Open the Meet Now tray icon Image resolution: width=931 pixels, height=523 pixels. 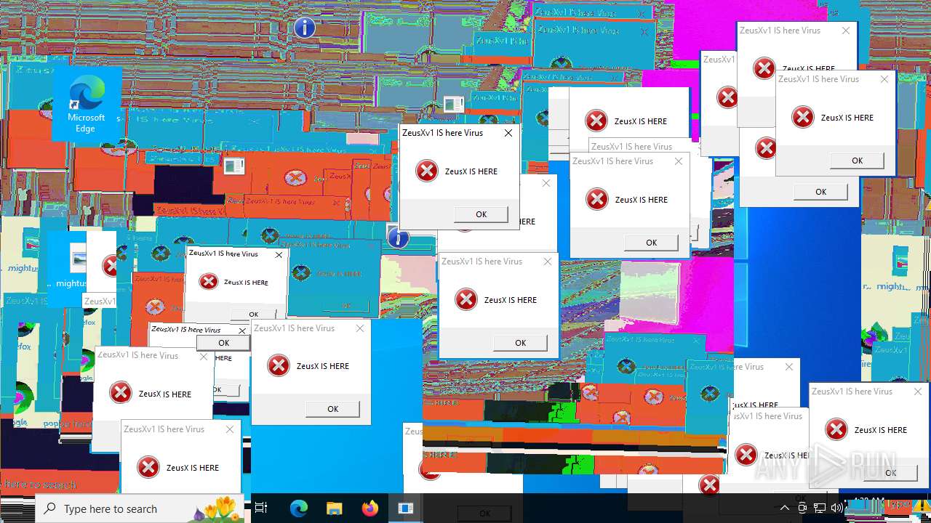[802, 508]
